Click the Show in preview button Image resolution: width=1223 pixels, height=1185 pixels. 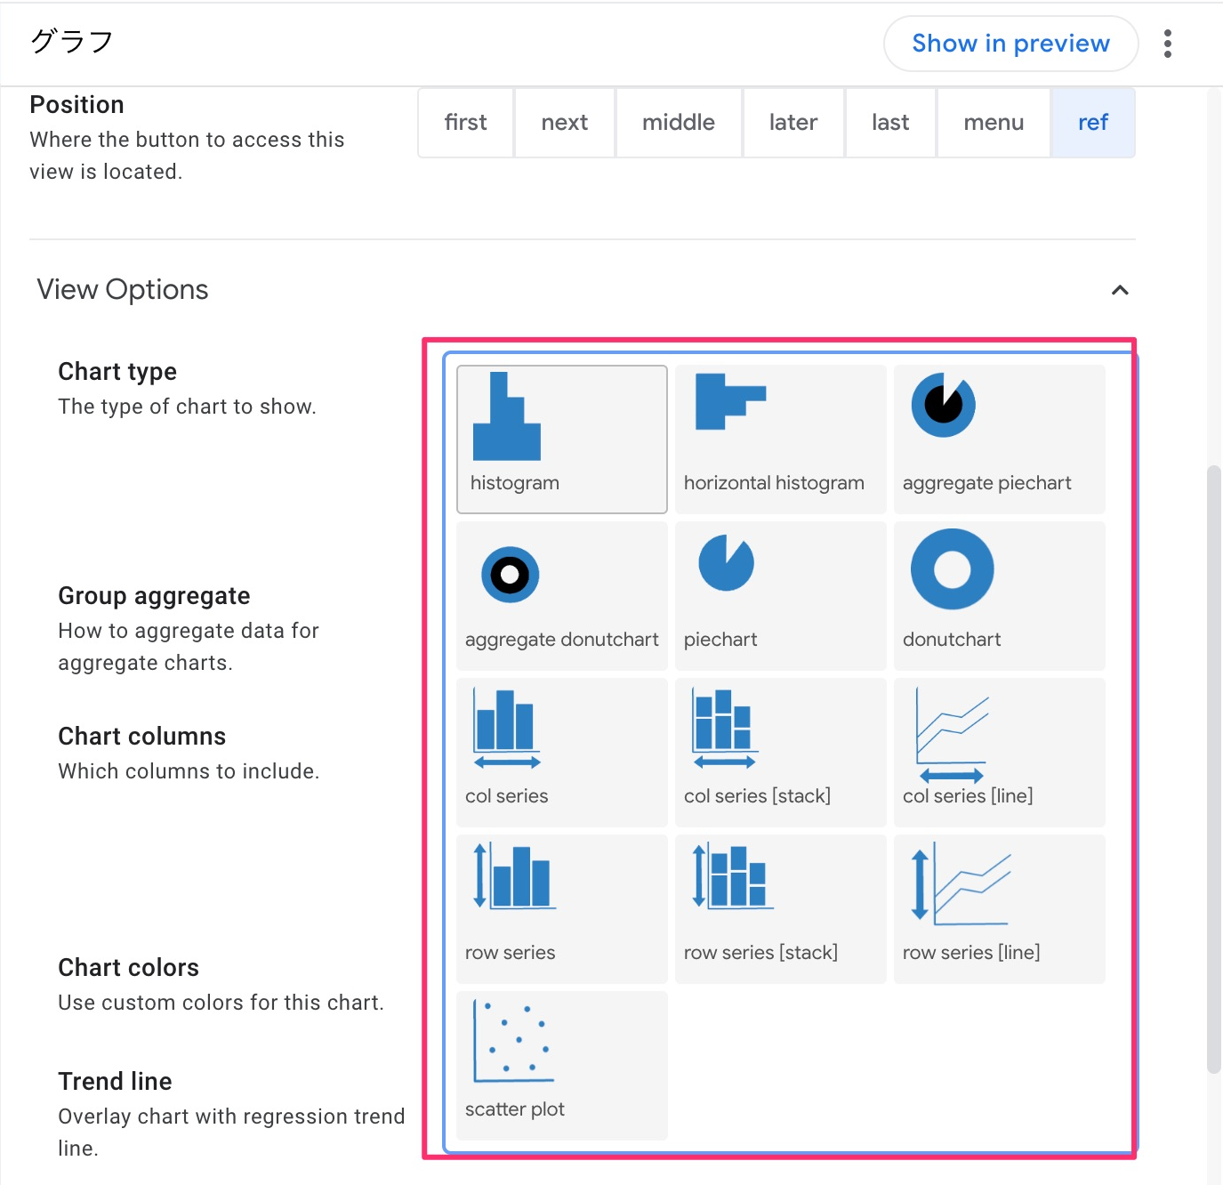point(1010,43)
